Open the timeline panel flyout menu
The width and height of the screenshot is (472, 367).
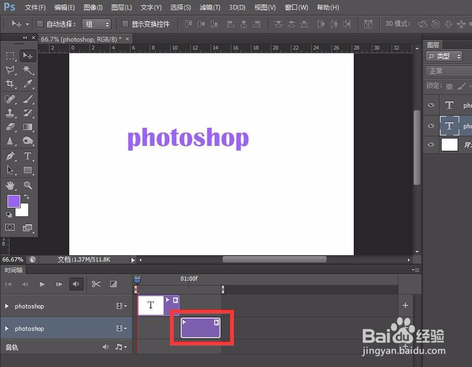(x=416, y=270)
